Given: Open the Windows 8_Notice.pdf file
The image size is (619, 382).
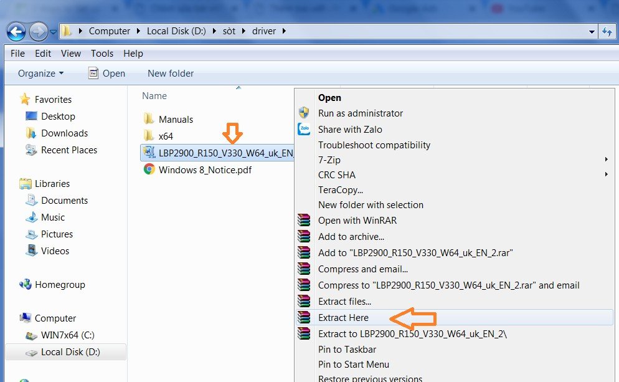Looking at the screenshot, I should [x=205, y=170].
